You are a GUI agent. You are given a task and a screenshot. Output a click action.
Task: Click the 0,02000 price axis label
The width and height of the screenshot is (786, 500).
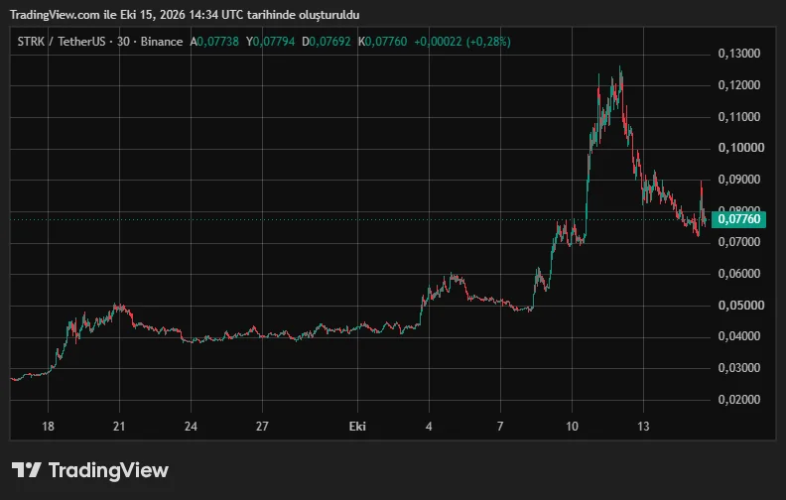(x=739, y=400)
